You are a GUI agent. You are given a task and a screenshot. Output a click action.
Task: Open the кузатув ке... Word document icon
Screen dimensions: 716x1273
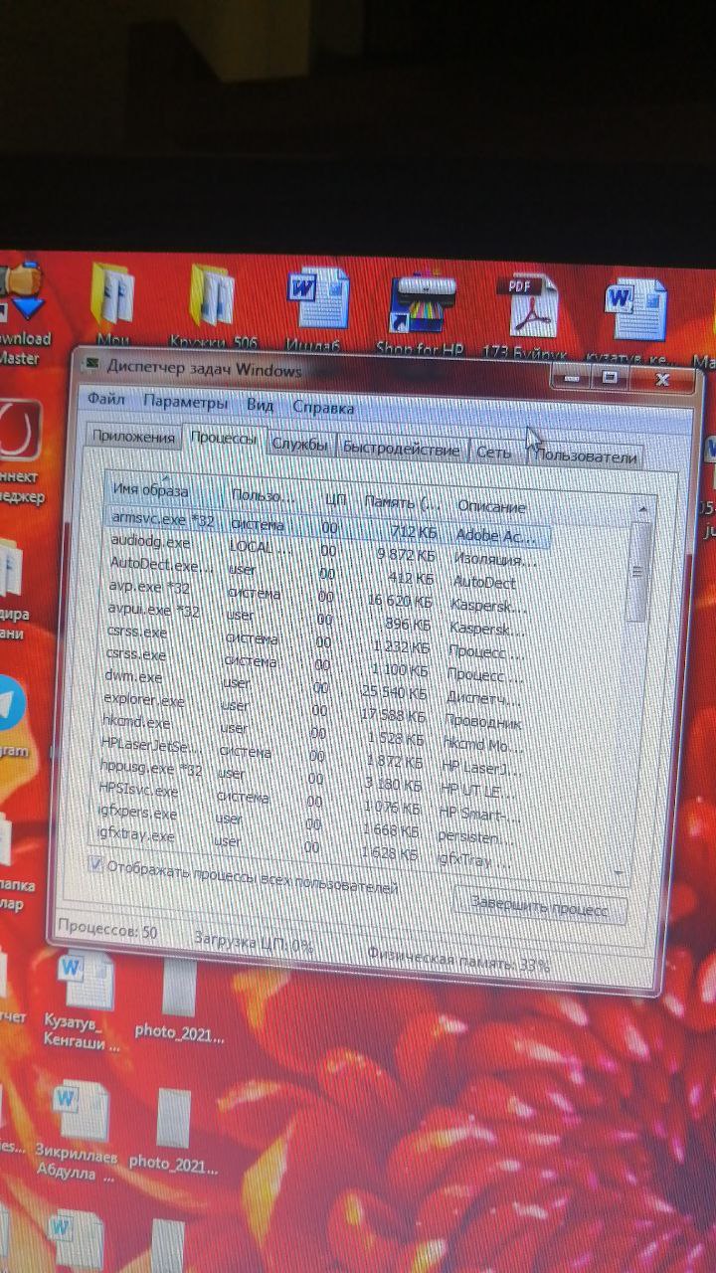click(632, 320)
